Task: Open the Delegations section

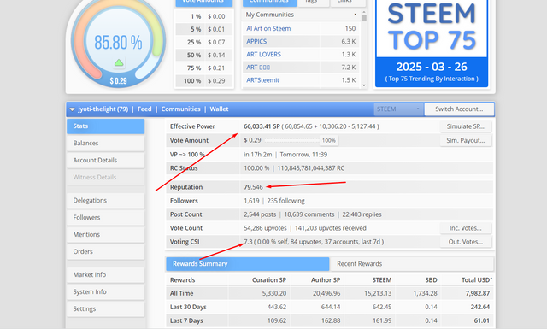Action: tap(106, 200)
